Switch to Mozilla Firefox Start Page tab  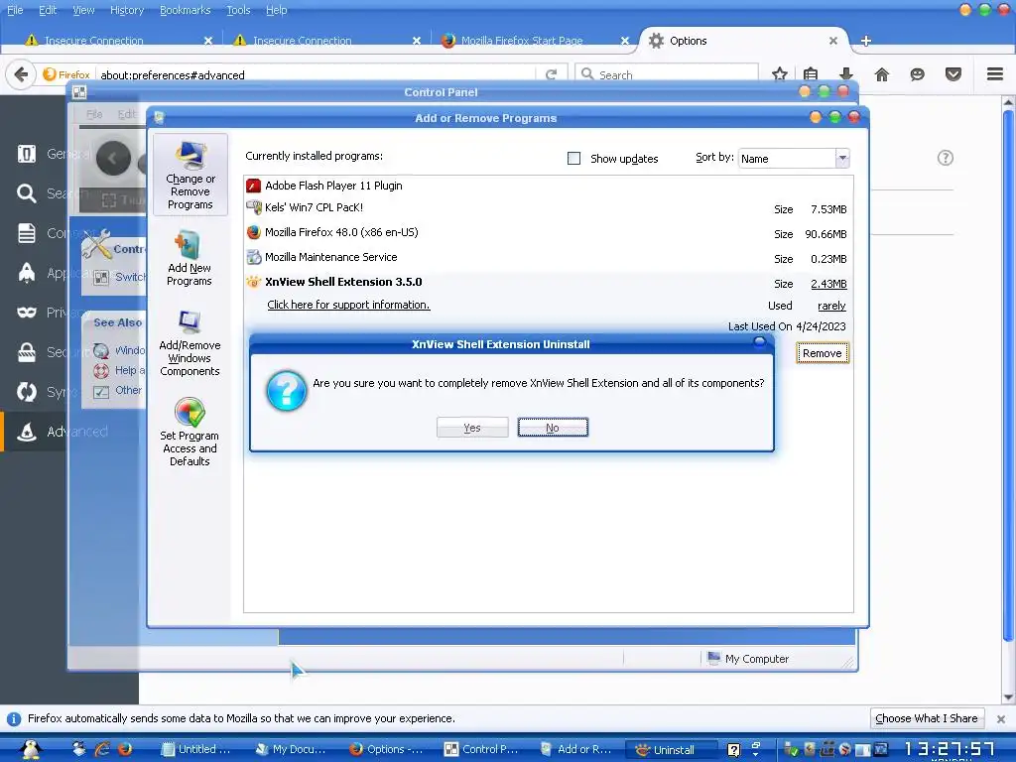[x=532, y=40]
